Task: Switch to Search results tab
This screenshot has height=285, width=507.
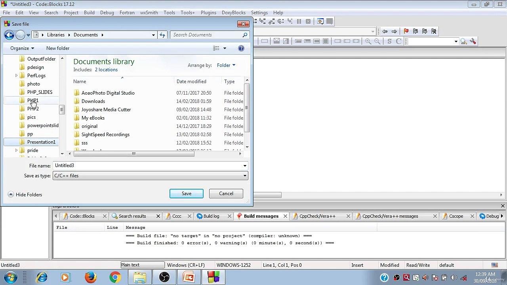Action: (132, 216)
